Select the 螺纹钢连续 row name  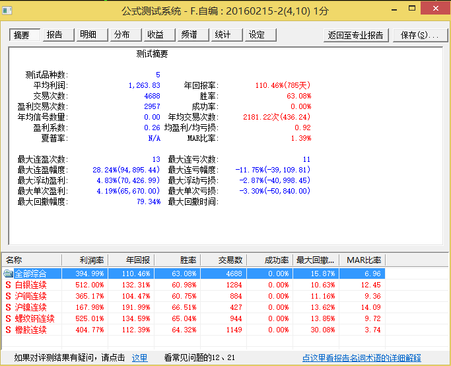pyautogui.click(x=35, y=318)
